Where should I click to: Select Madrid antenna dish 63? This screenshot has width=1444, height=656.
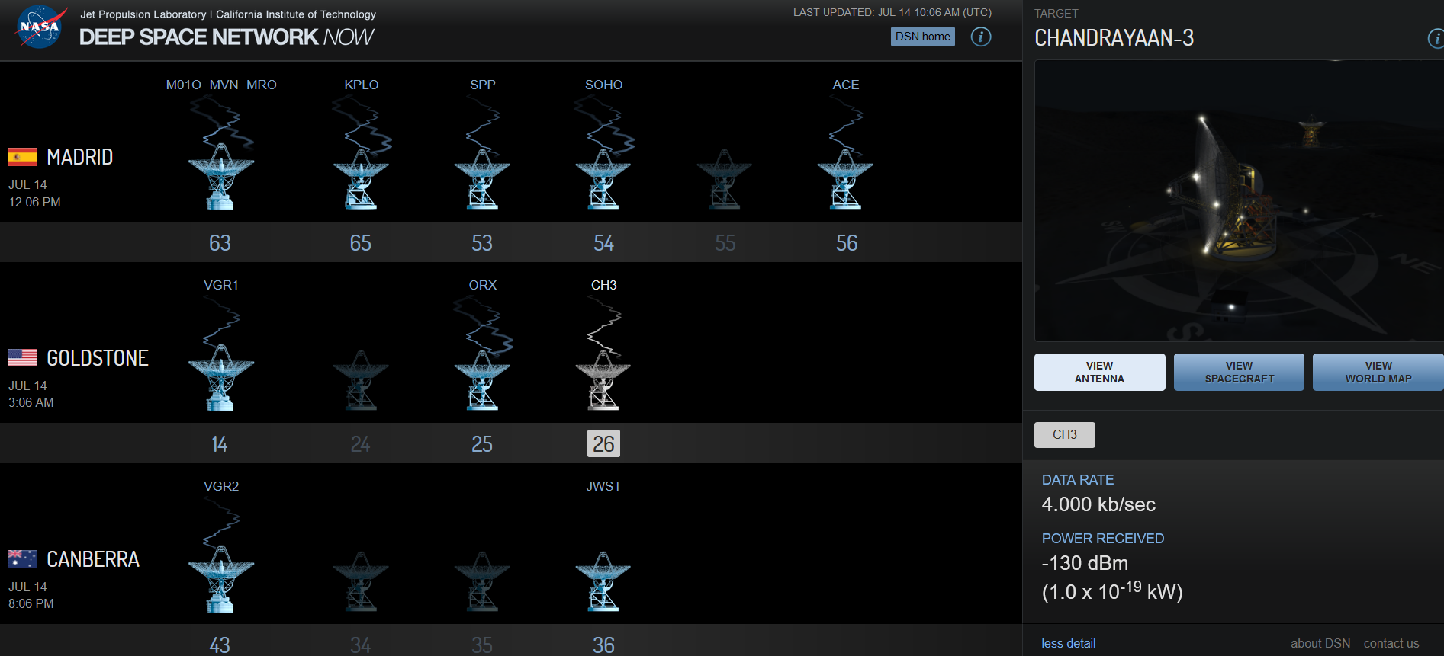221,176
